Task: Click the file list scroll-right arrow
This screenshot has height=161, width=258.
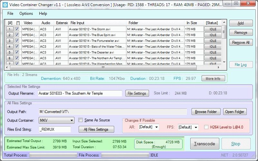Action: (219, 67)
